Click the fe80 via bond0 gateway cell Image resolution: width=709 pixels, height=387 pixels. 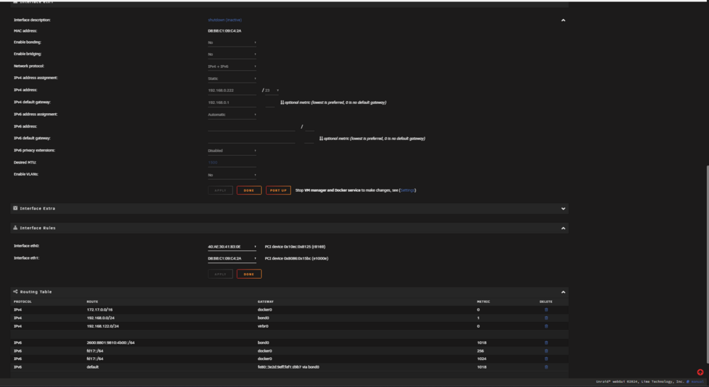click(x=289, y=367)
